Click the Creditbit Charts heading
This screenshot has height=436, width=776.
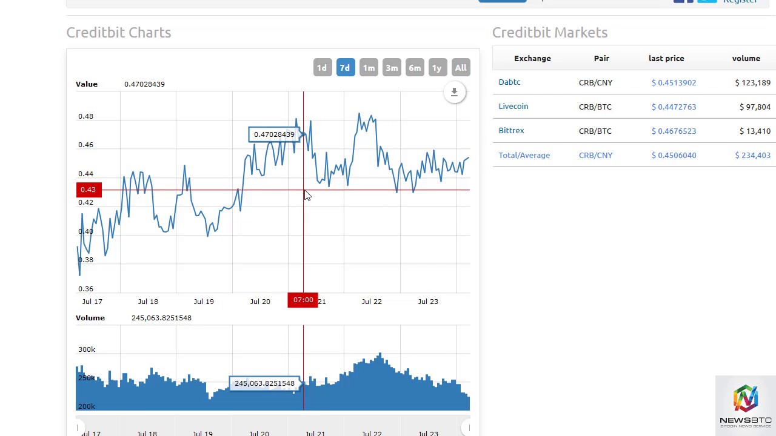[119, 33]
